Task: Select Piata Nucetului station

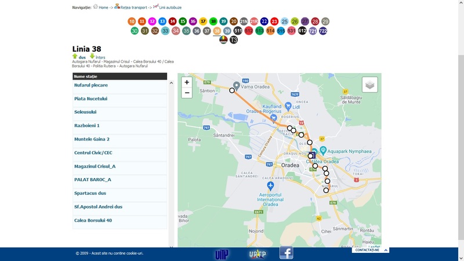Action: click(90, 99)
